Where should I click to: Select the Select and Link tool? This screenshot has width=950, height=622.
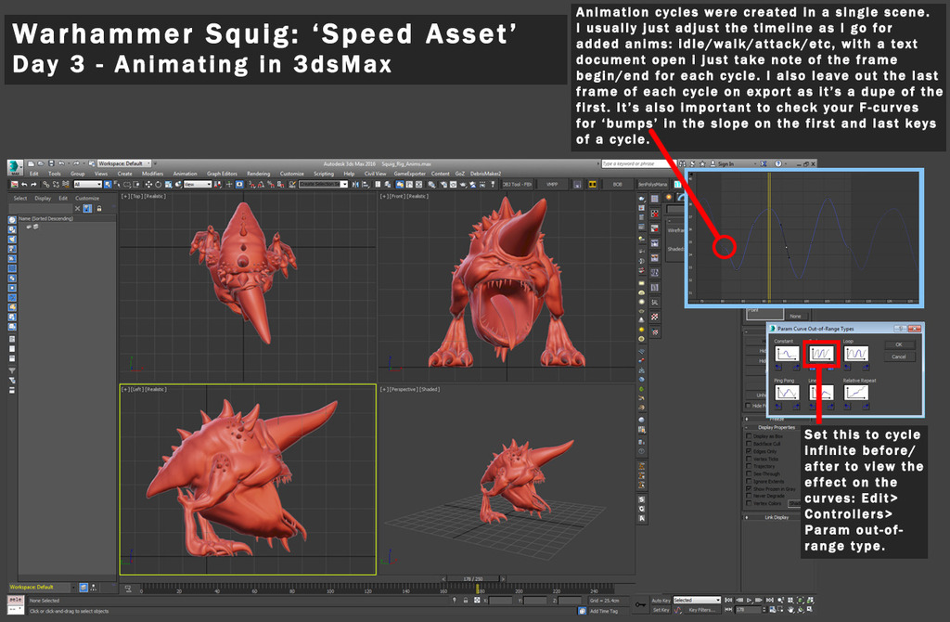(46, 185)
